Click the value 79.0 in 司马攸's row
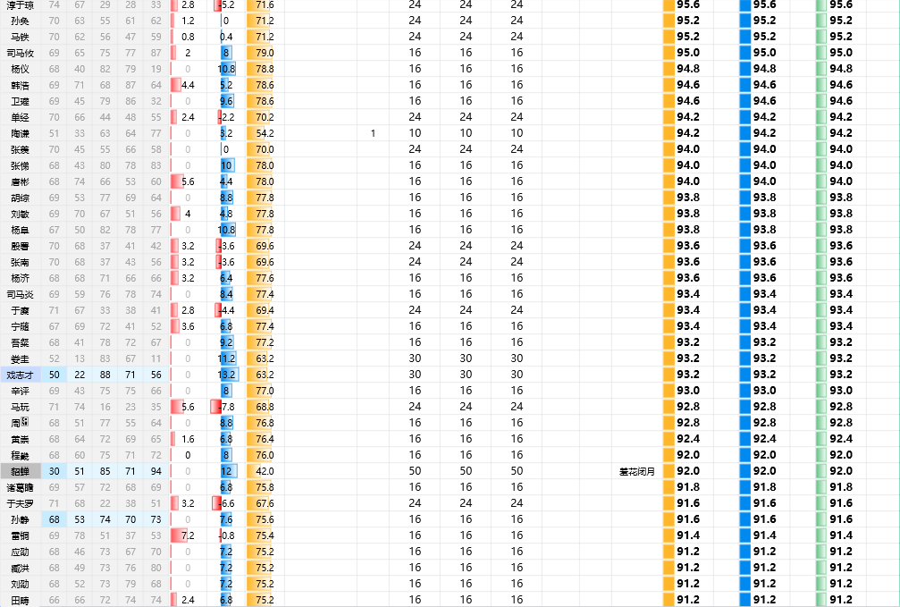The image size is (900, 607). click(265, 53)
